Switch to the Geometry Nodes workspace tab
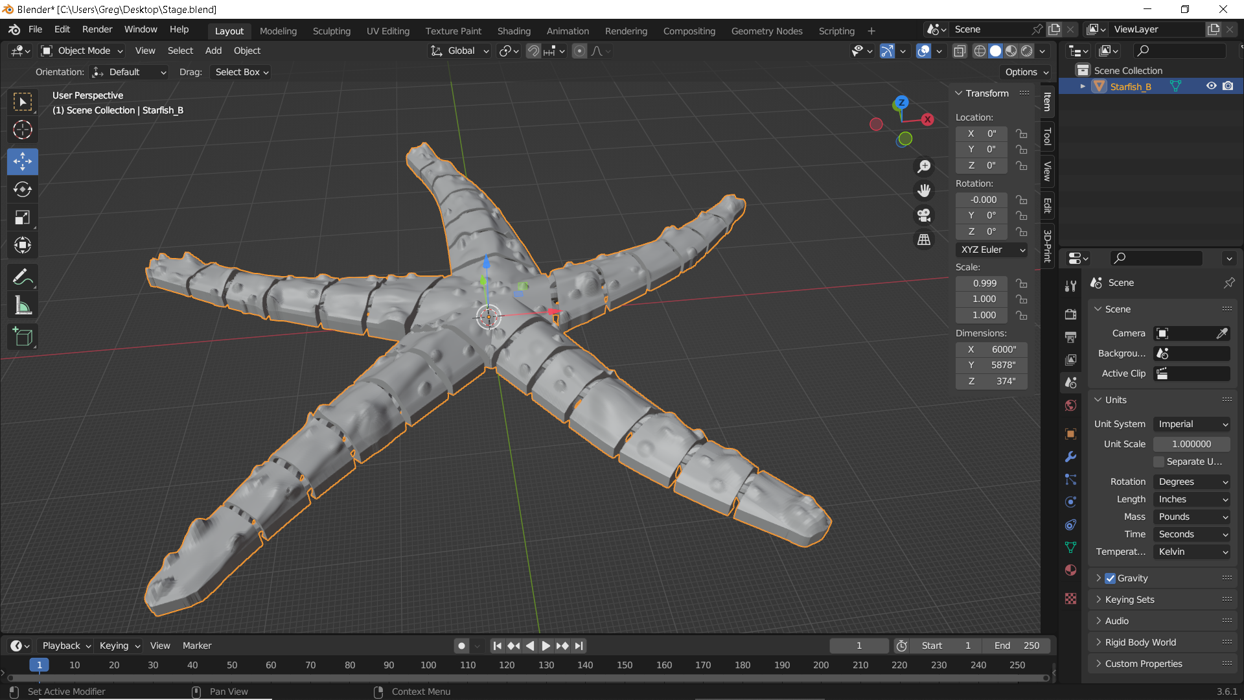The height and width of the screenshot is (700, 1244). pyautogui.click(x=766, y=30)
